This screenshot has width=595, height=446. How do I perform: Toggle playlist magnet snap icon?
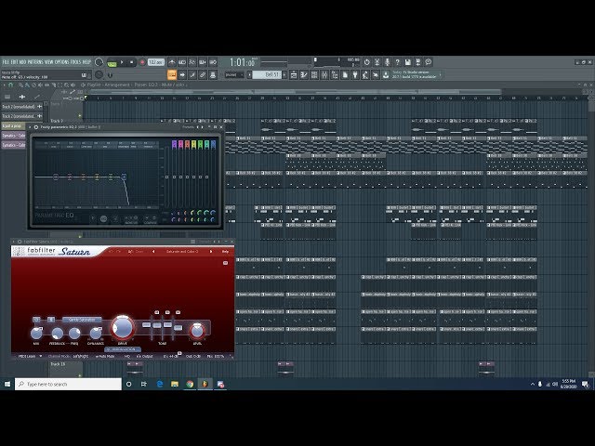coord(11,85)
